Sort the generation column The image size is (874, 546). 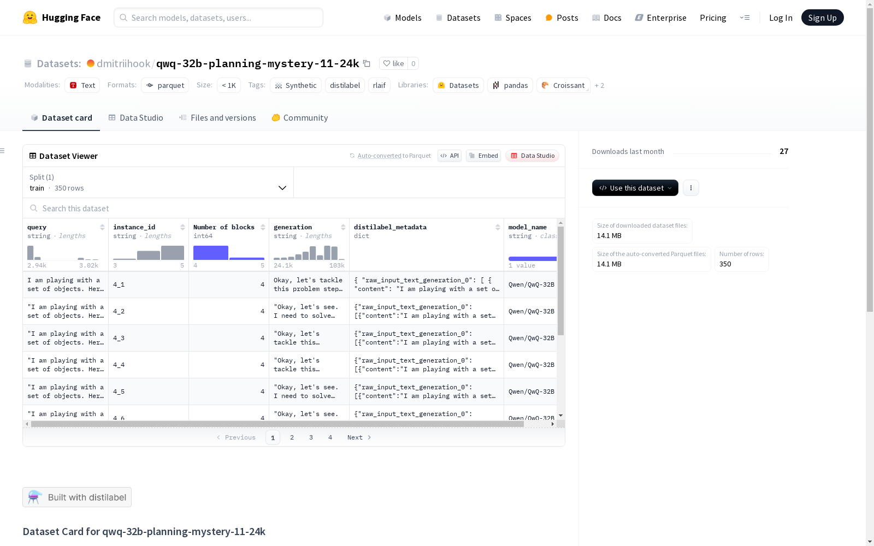[343, 227]
